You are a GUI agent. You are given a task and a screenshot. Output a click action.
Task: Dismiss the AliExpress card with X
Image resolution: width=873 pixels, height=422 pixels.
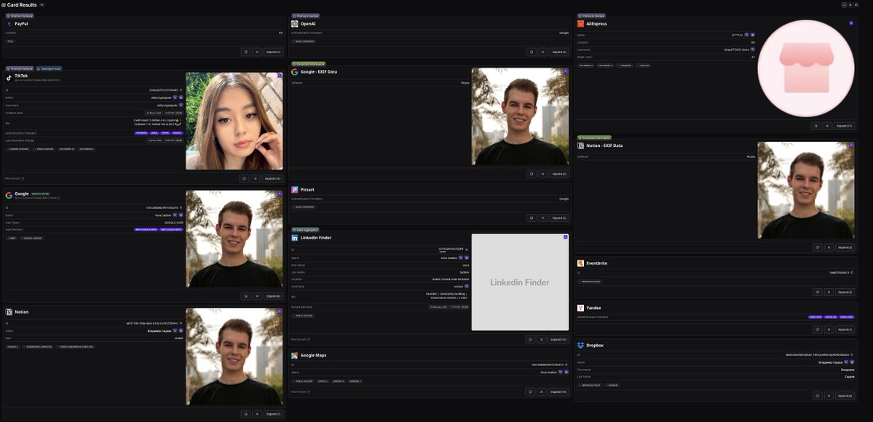(x=827, y=126)
